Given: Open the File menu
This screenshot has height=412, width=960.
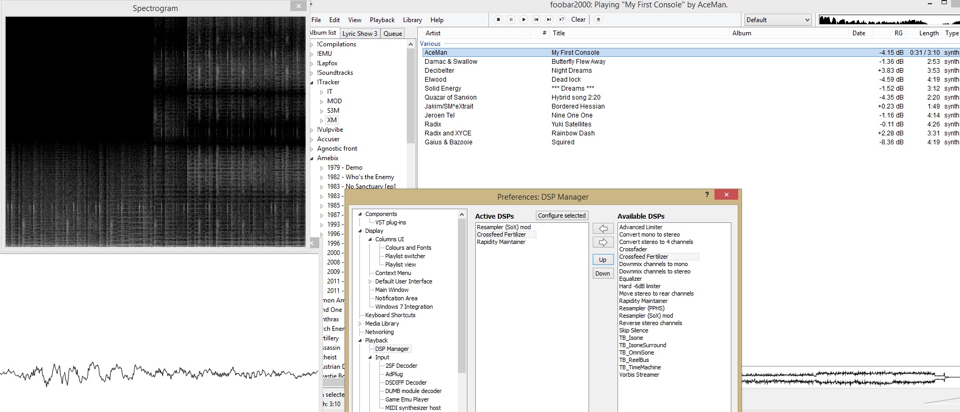Looking at the screenshot, I should coord(316,20).
